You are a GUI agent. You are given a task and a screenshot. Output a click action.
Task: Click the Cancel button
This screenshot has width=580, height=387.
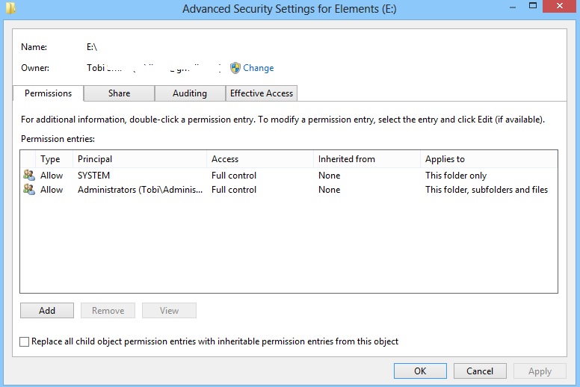click(x=480, y=371)
